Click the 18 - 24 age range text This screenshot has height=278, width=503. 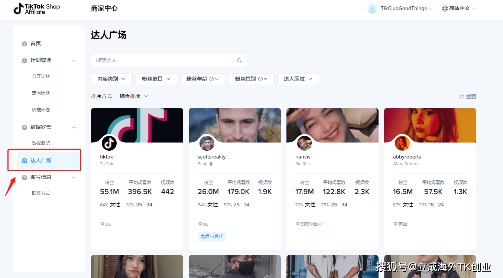coord(437,205)
